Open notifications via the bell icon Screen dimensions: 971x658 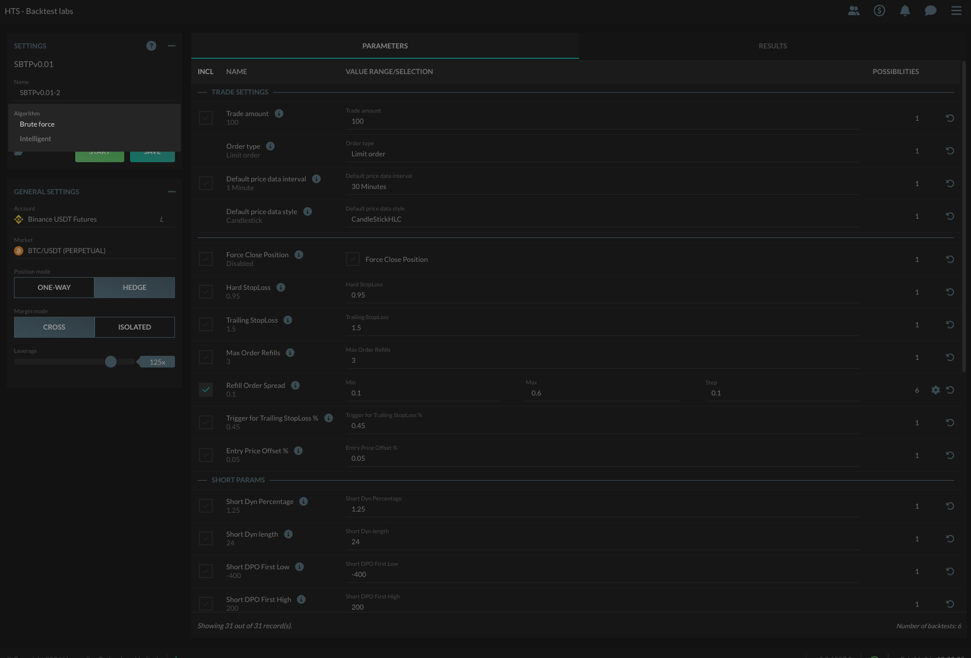point(905,10)
